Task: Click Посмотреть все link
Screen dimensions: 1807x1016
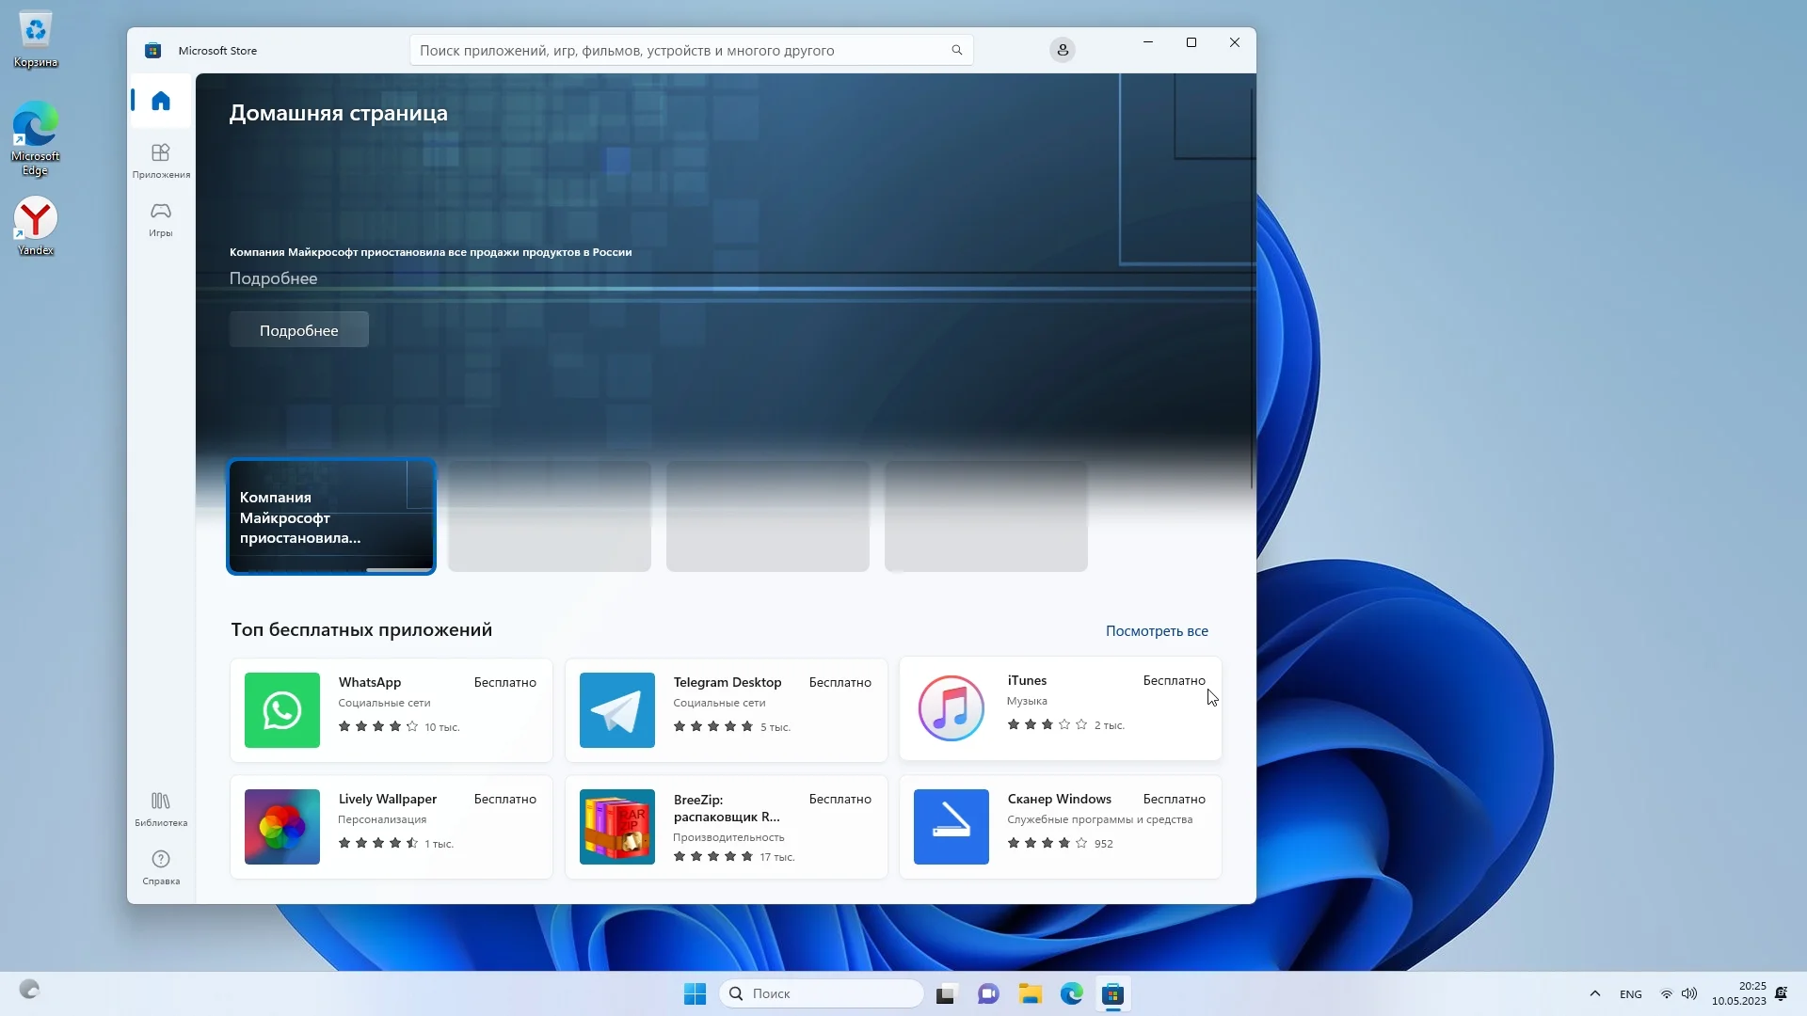Action: click(1157, 631)
